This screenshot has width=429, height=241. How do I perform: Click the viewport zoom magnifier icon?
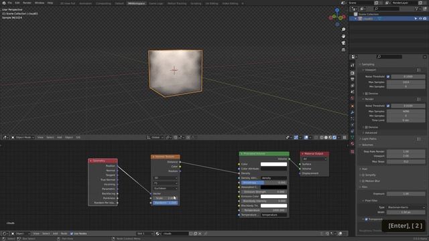343,29
